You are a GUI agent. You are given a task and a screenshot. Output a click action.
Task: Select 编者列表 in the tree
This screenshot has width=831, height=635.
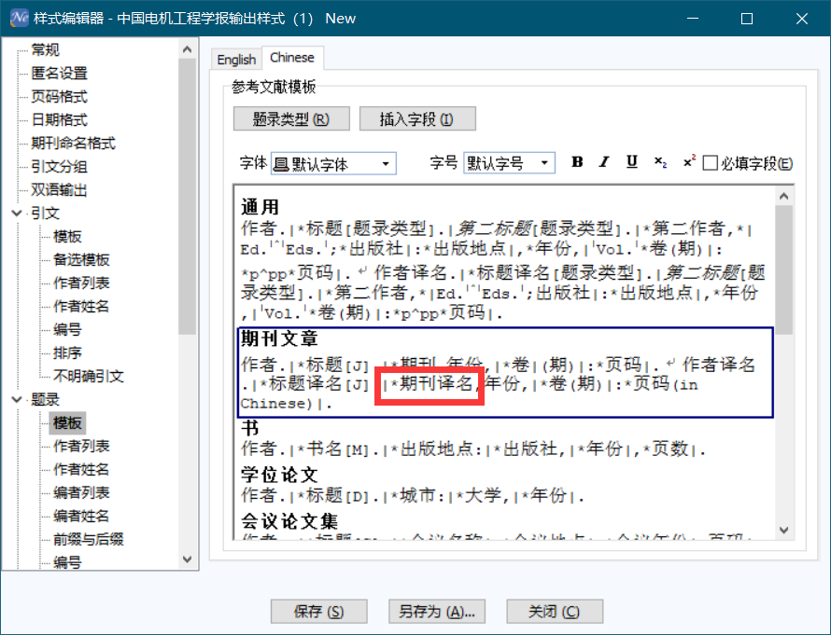(x=81, y=492)
